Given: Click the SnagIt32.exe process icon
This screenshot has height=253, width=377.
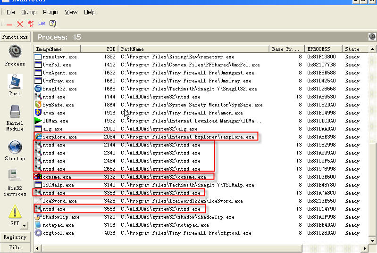Looking at the screenshot, I should coord(38,89).
